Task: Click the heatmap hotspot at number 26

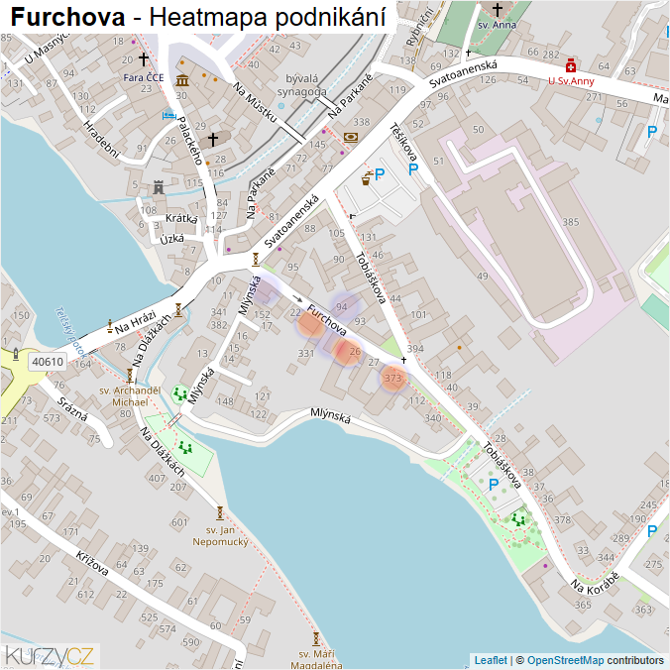Action: pyautogui.click(x=347, y=351)
